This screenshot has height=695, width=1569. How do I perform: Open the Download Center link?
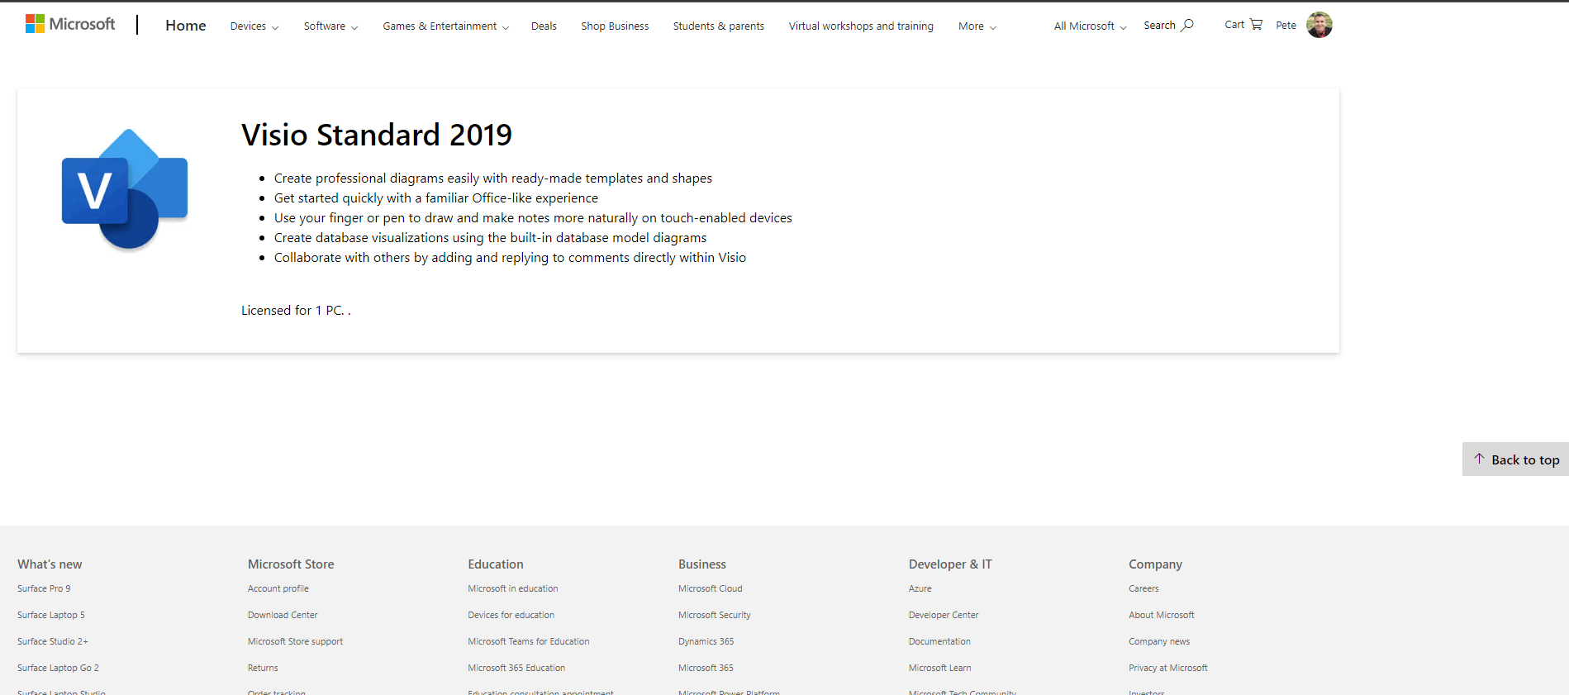pos(283,615)
